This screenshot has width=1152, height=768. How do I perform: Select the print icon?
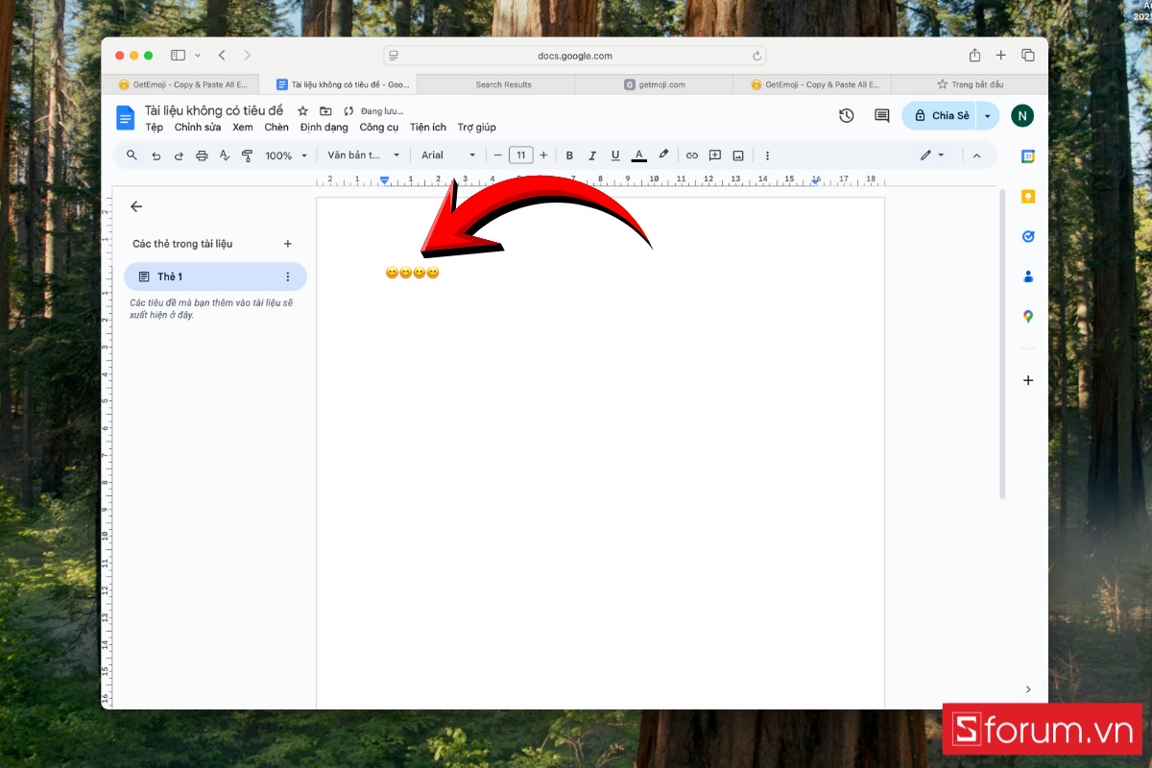[x=202, y=155]
